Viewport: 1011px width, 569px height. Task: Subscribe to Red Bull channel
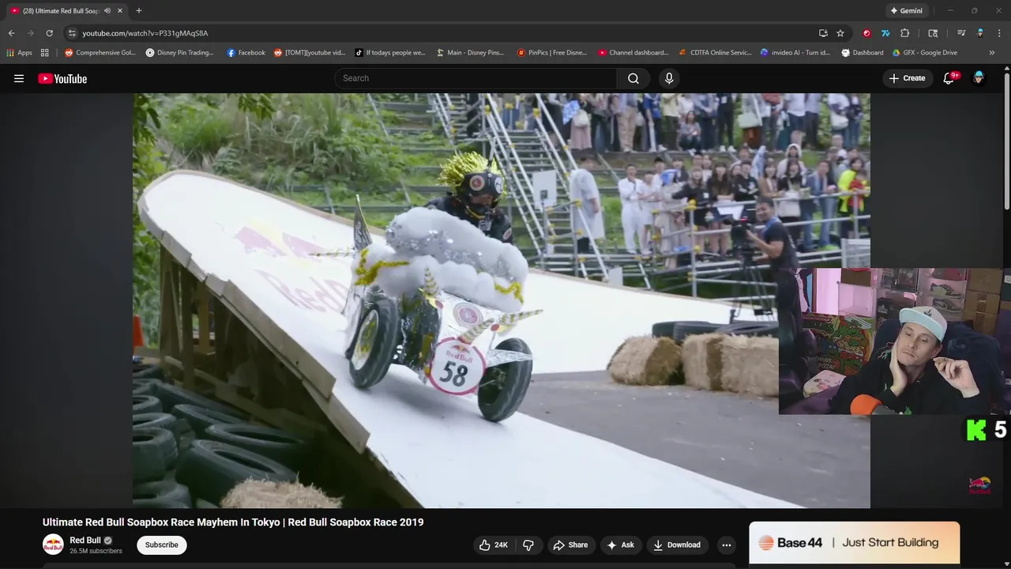pos(162,545)
